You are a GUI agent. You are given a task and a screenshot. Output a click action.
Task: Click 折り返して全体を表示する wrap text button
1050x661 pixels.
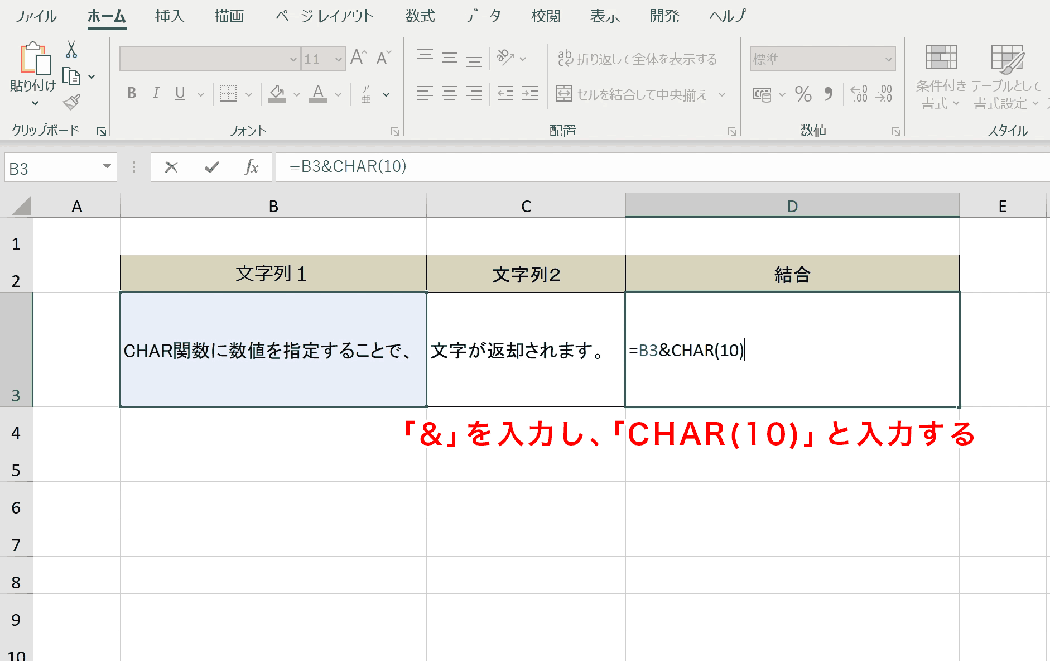point(638,58)
